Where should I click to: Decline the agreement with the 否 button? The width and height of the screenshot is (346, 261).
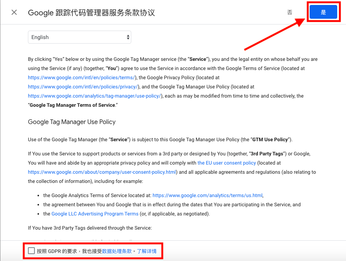pyautogui.click(x=290, y=12)
